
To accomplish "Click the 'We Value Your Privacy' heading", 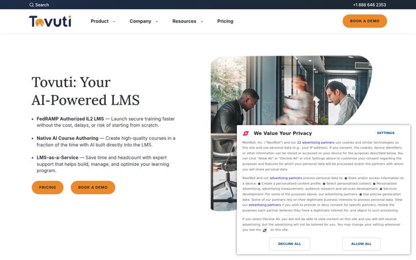I will [x=283, y=133].
